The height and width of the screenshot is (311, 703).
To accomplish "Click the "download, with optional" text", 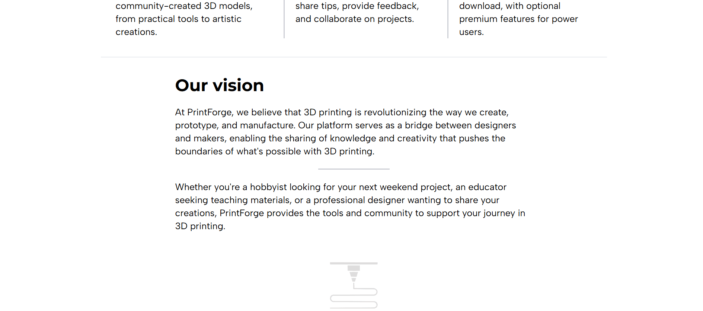I will pyautogui.click(x=509, y=6).
